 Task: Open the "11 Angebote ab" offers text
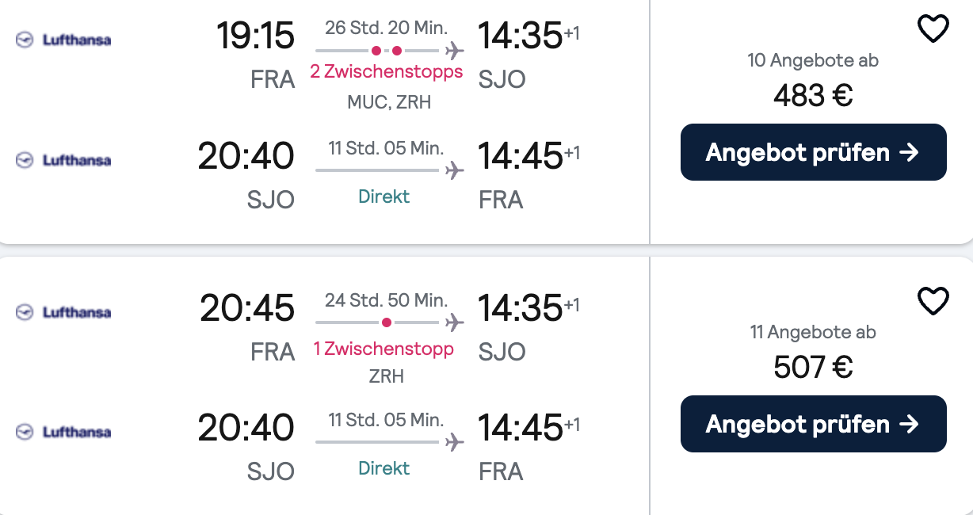coord(813,332)
